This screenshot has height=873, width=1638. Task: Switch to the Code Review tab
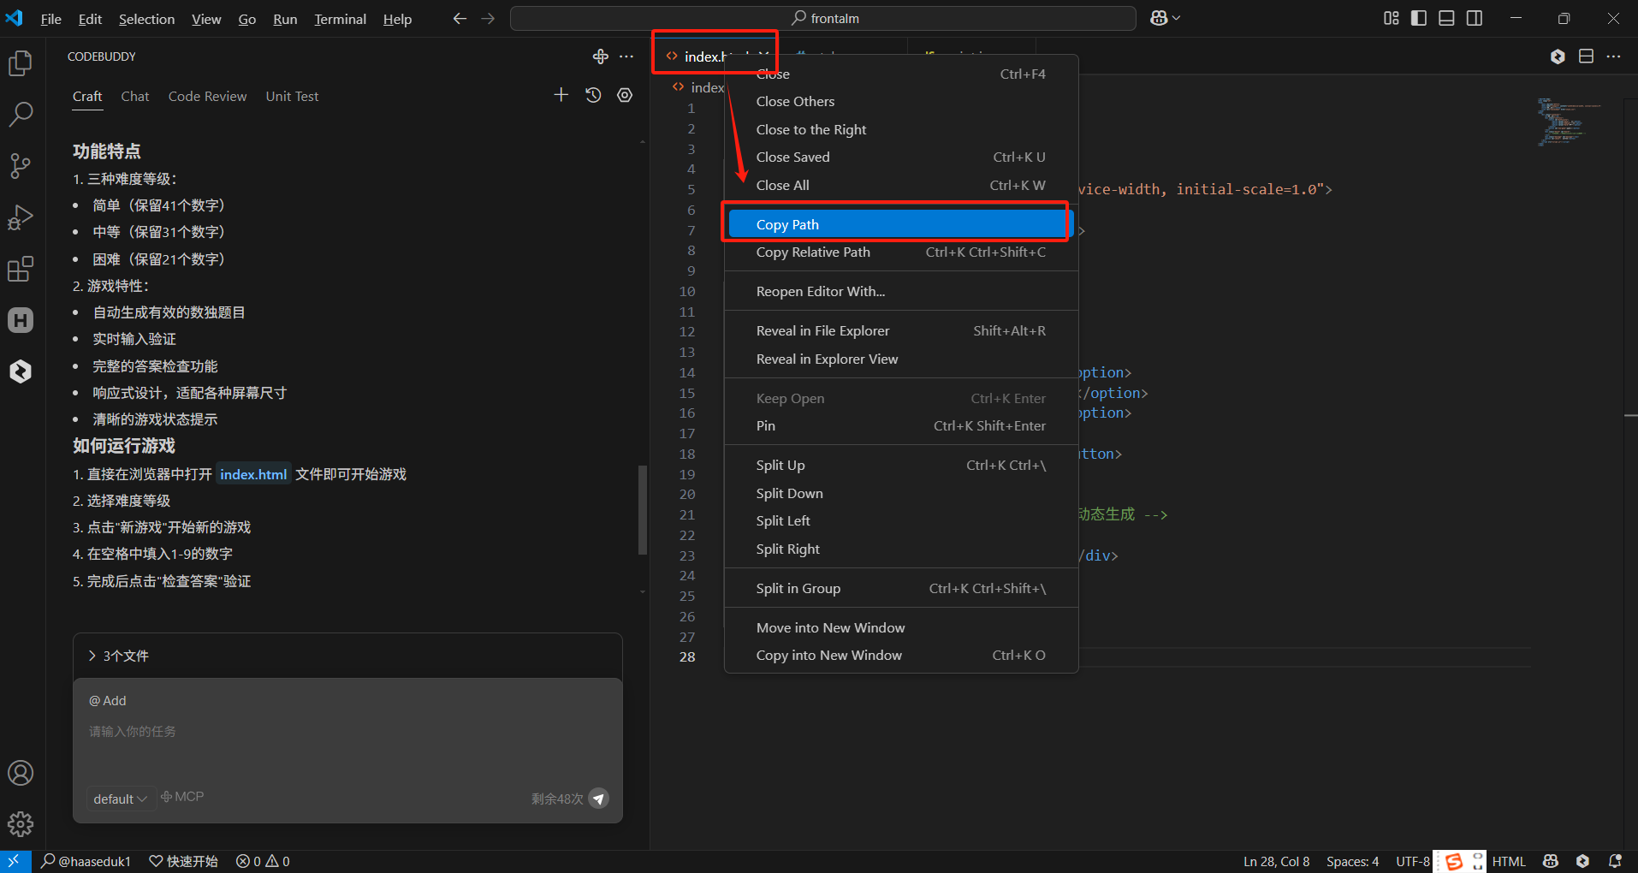click(207, 96)
